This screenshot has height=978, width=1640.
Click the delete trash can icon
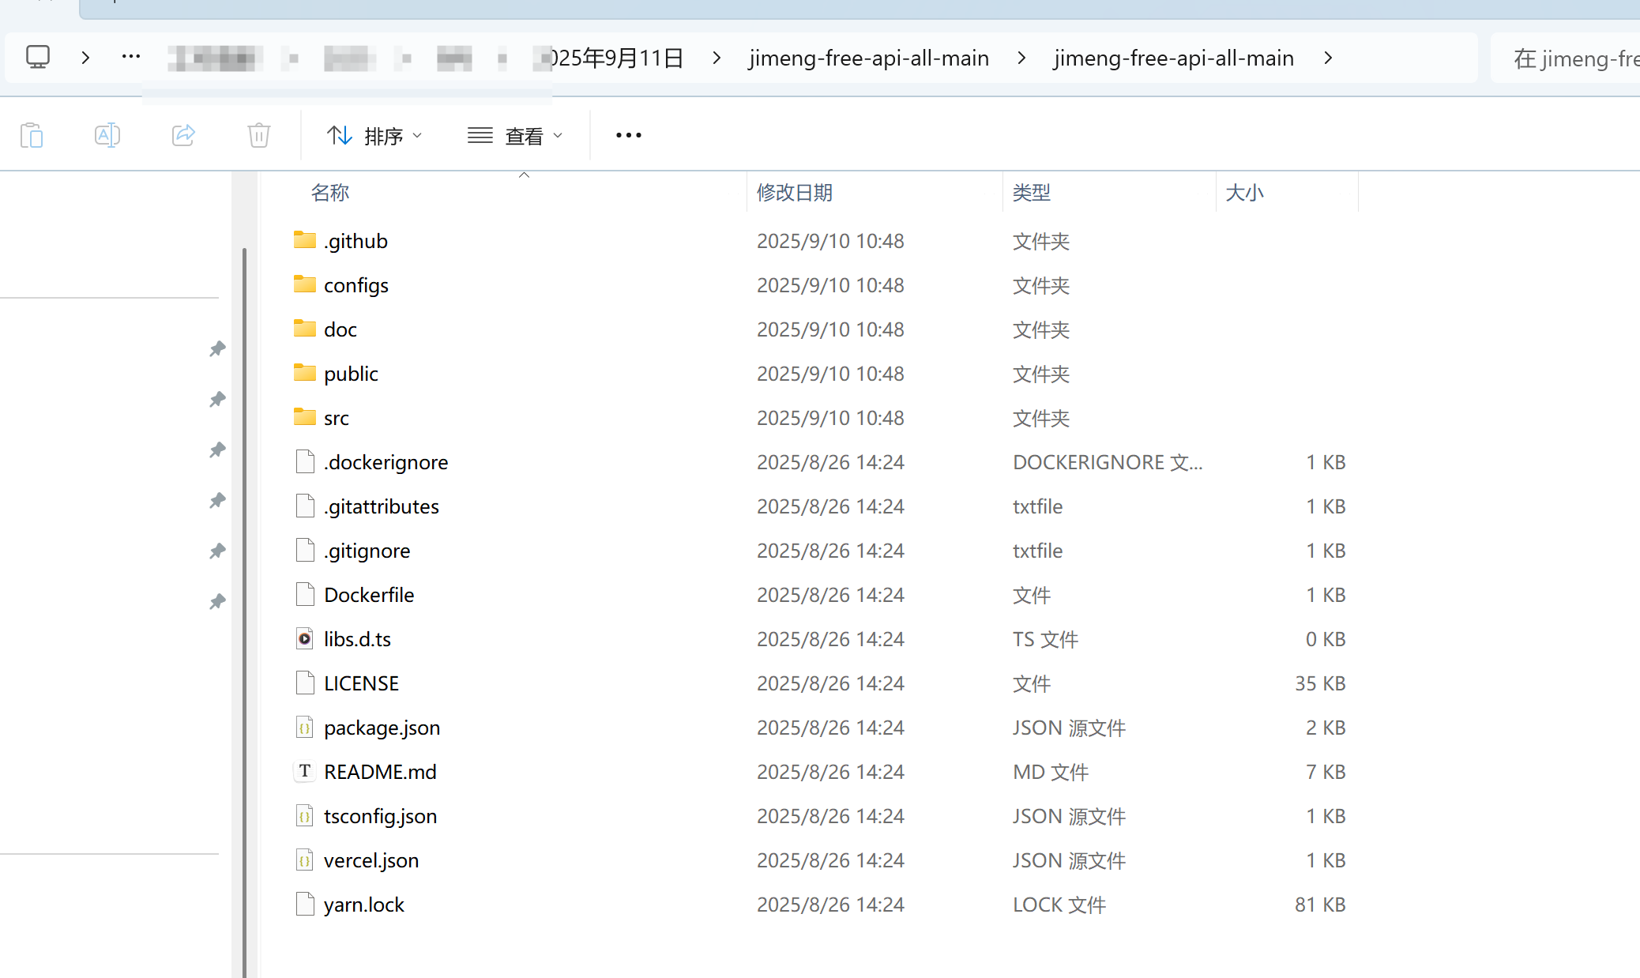click(x=259, y=135)
